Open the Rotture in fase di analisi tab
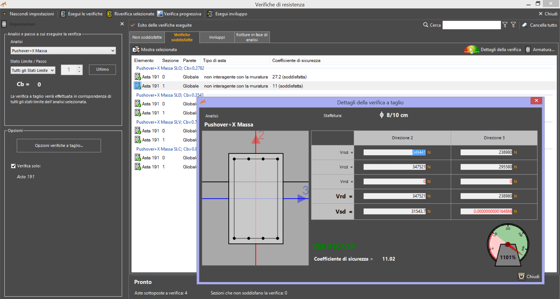 [252, 37]
